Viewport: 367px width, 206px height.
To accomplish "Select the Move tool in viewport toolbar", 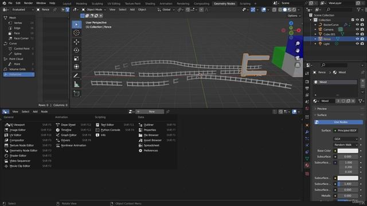I will pyautogui.click(x=76, y=42).
